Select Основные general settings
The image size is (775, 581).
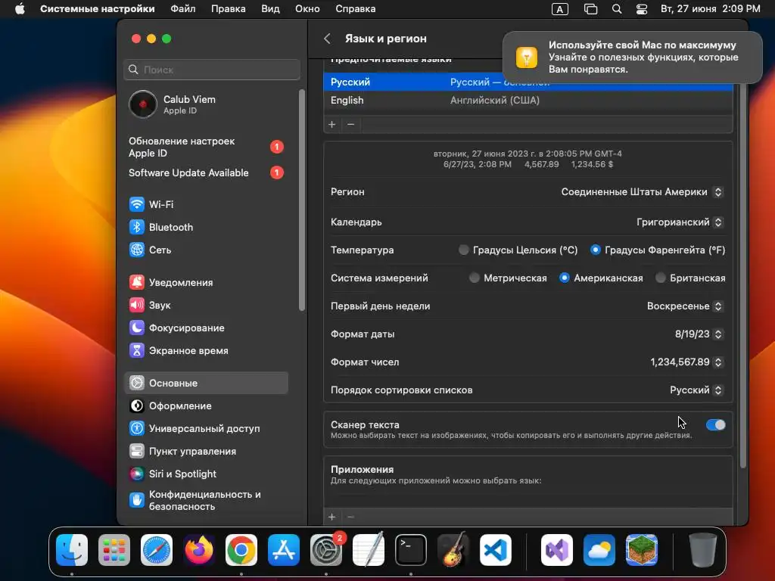coord(206,383)
